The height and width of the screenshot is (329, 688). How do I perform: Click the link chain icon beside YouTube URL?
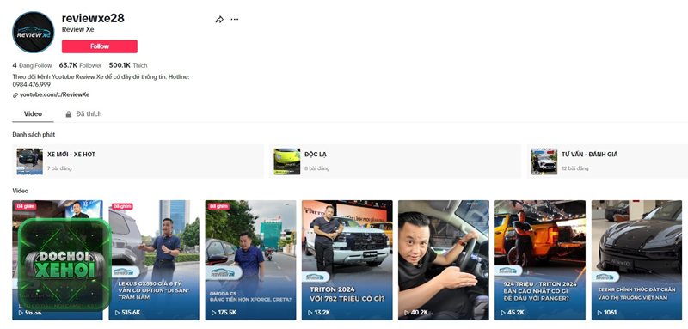coord(15,95)
